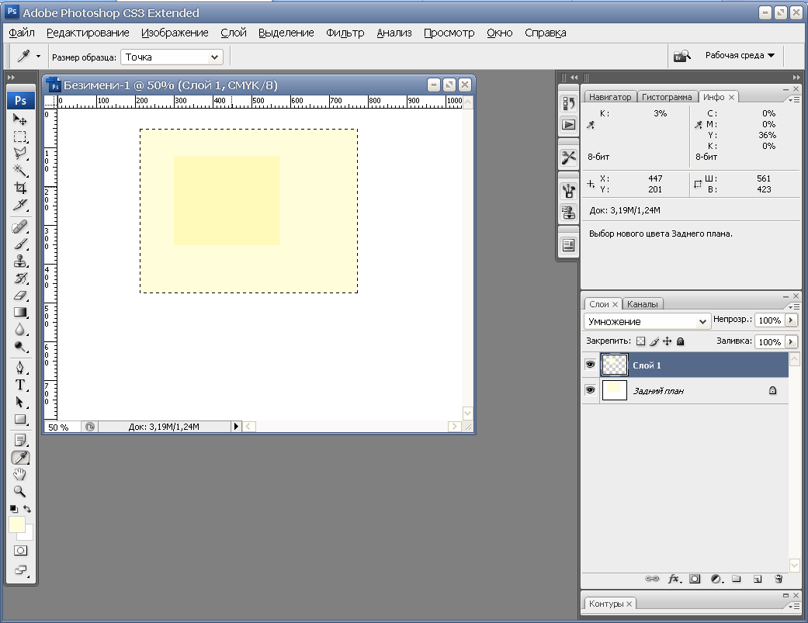Select the Gradient tool
This screenshot has height=623, width=808.
[20, 312]
